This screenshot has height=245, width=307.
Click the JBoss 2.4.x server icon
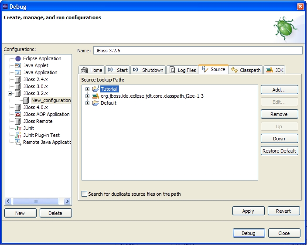pyautogui.click(x=18, y=79)
